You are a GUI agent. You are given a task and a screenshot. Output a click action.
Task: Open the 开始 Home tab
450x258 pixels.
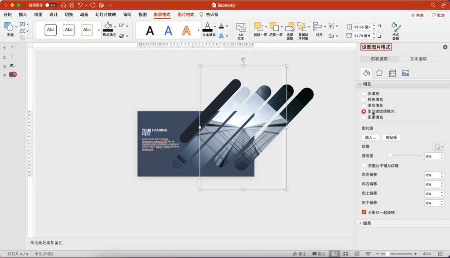(x=8, y=15)
